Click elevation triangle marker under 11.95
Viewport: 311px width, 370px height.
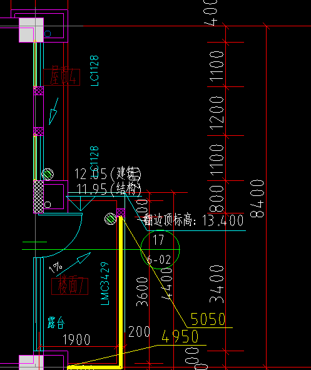click(x=80, y=203)
